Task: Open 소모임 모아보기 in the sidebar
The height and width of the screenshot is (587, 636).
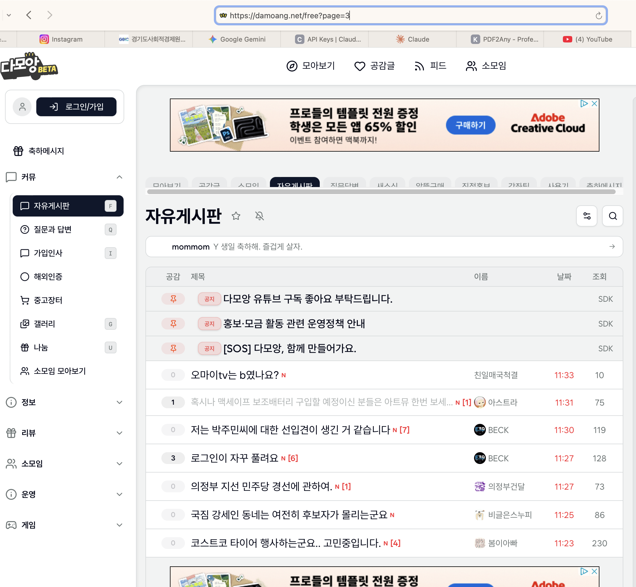Action: click(x=68, y=371)
